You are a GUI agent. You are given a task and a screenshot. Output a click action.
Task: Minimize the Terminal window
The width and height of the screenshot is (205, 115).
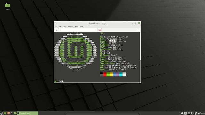(132, 23)
